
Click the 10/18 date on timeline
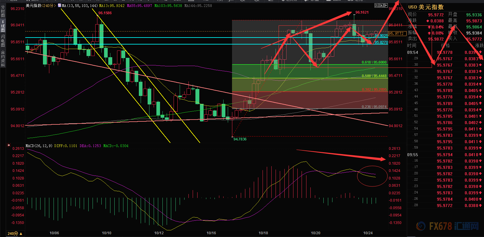pyautogui.click(x=263, y=233)
